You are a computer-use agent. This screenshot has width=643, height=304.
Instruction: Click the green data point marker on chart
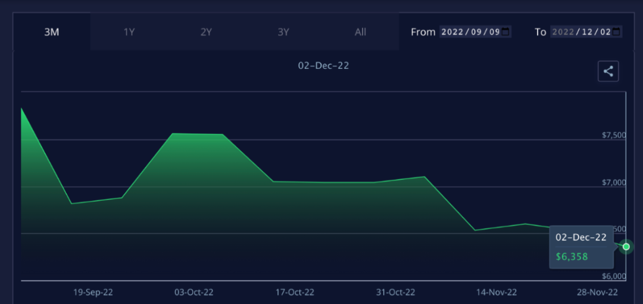click(626, 246)
